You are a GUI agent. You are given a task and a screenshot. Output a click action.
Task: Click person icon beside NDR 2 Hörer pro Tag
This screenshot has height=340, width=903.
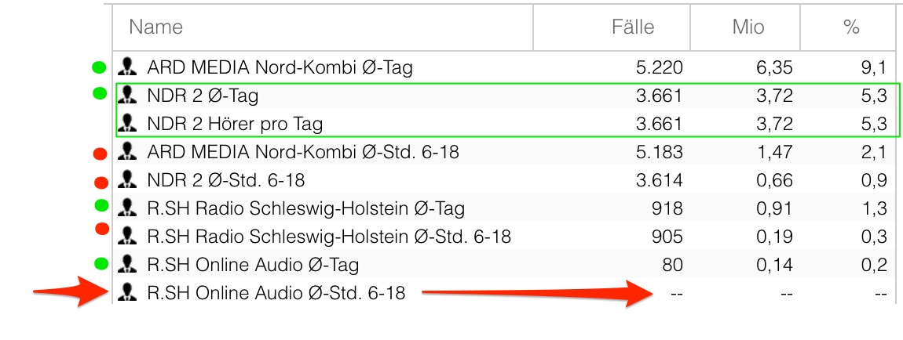pos(126,124)
